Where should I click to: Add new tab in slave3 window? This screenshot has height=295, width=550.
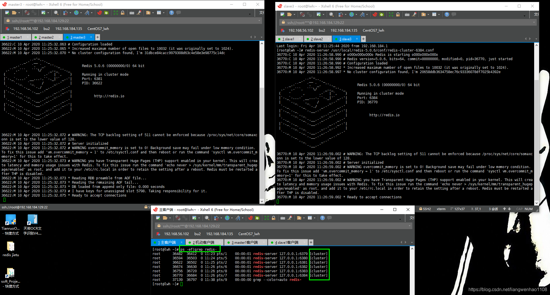(363, 39)
